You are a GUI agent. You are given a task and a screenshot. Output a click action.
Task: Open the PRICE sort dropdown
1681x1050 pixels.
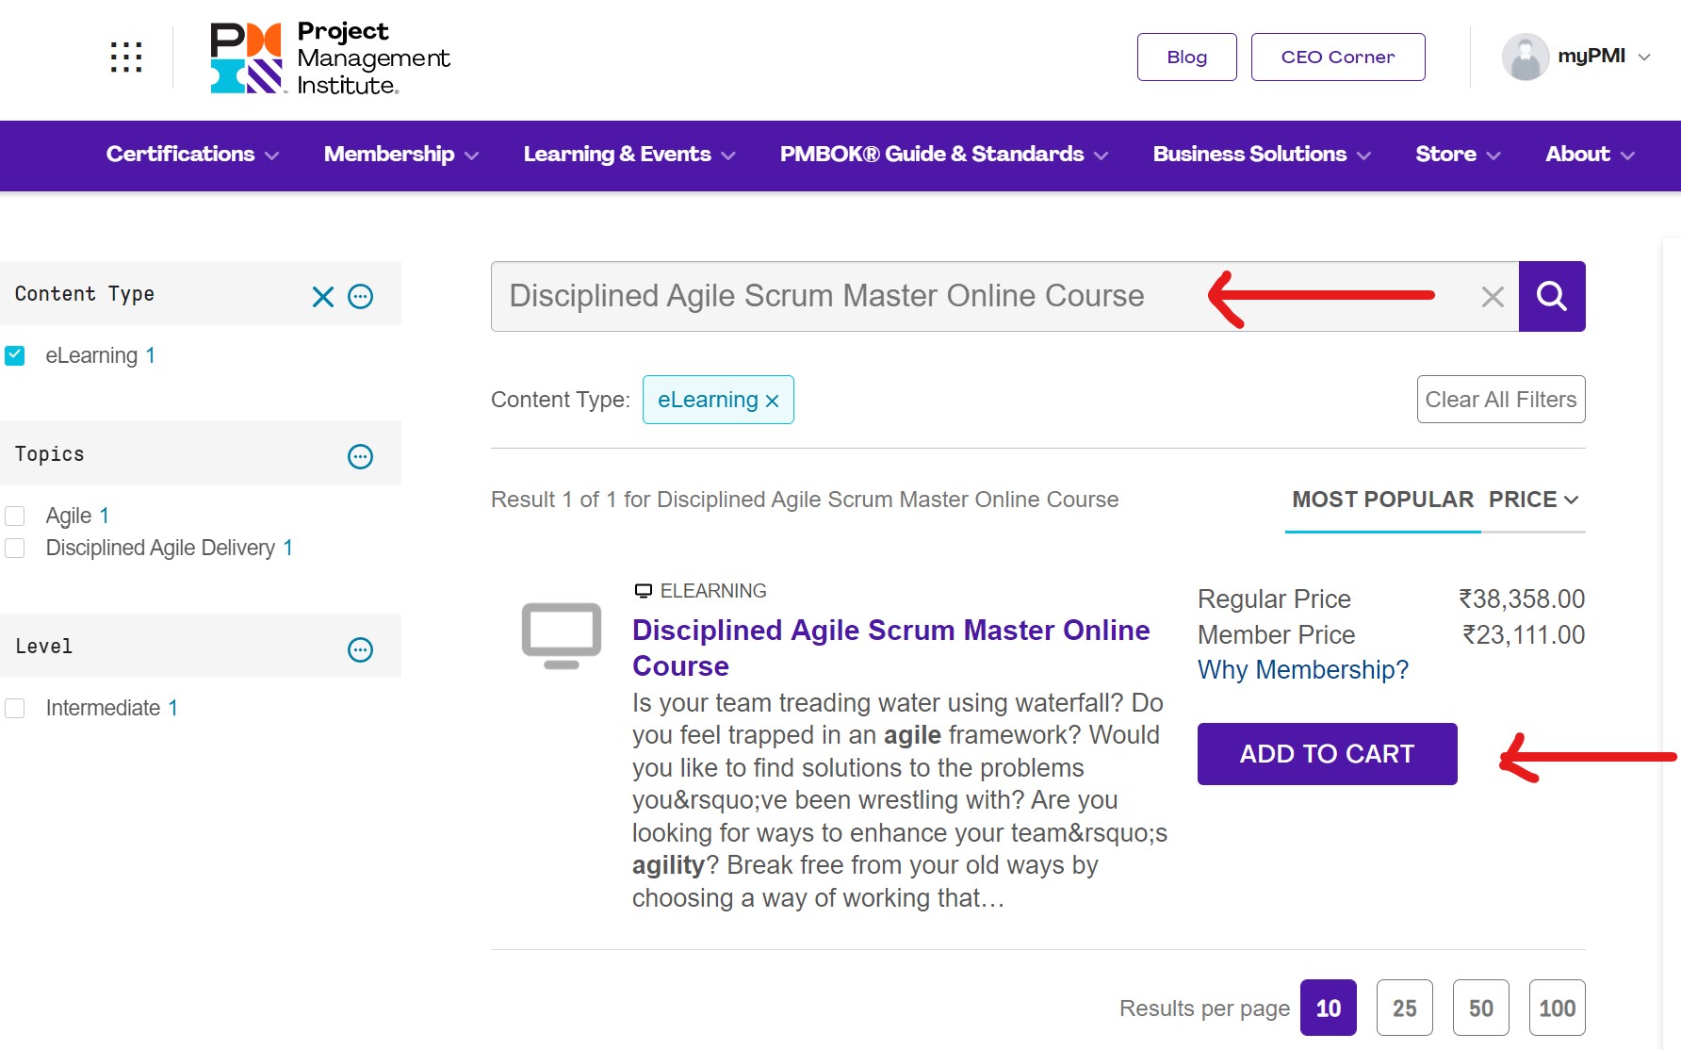[1533, 500]
